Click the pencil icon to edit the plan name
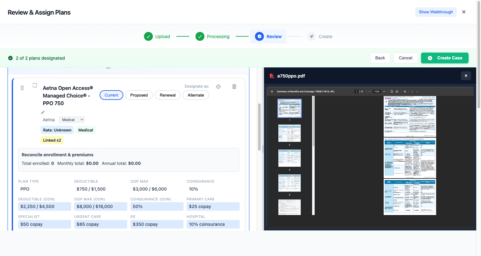Image resolution: width=481 pixels, height=256 pixels. (43, 112)
